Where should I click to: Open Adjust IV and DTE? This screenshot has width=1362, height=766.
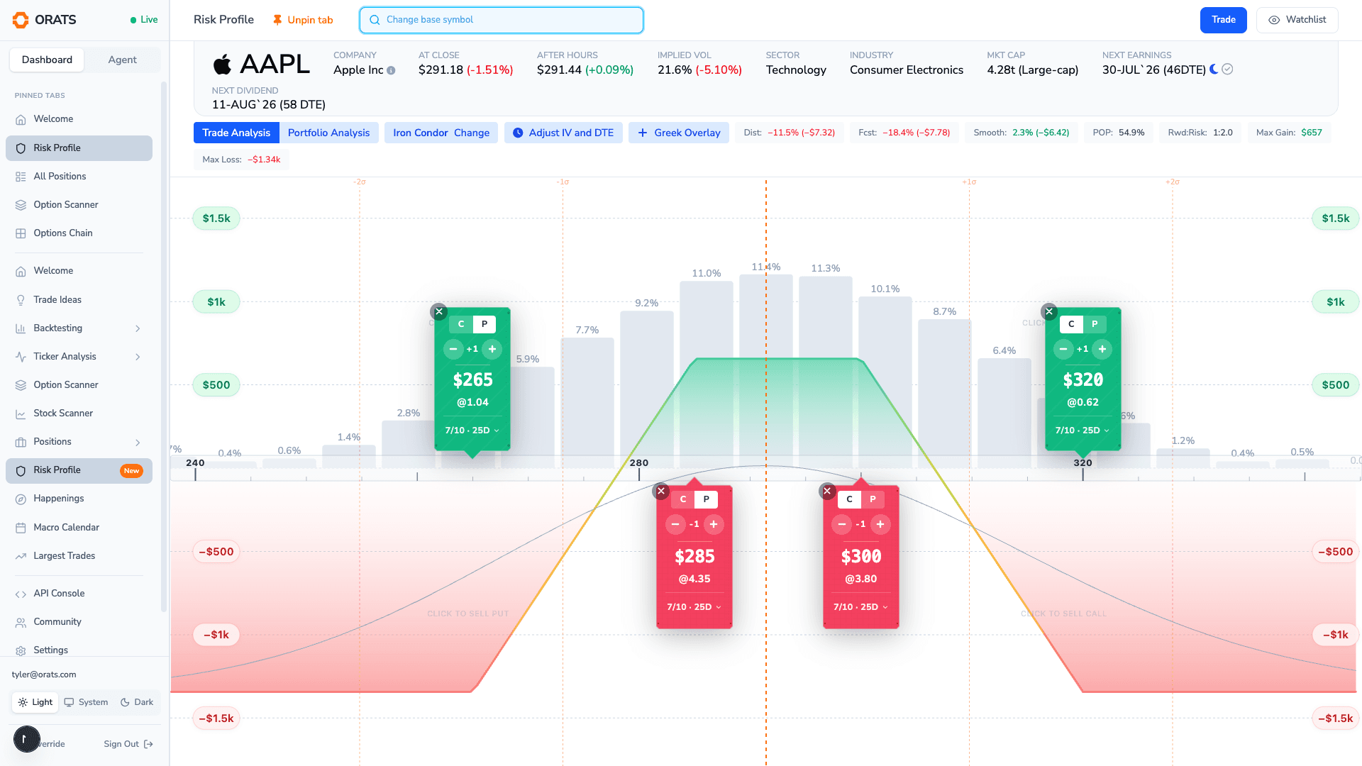coord(563,133)
